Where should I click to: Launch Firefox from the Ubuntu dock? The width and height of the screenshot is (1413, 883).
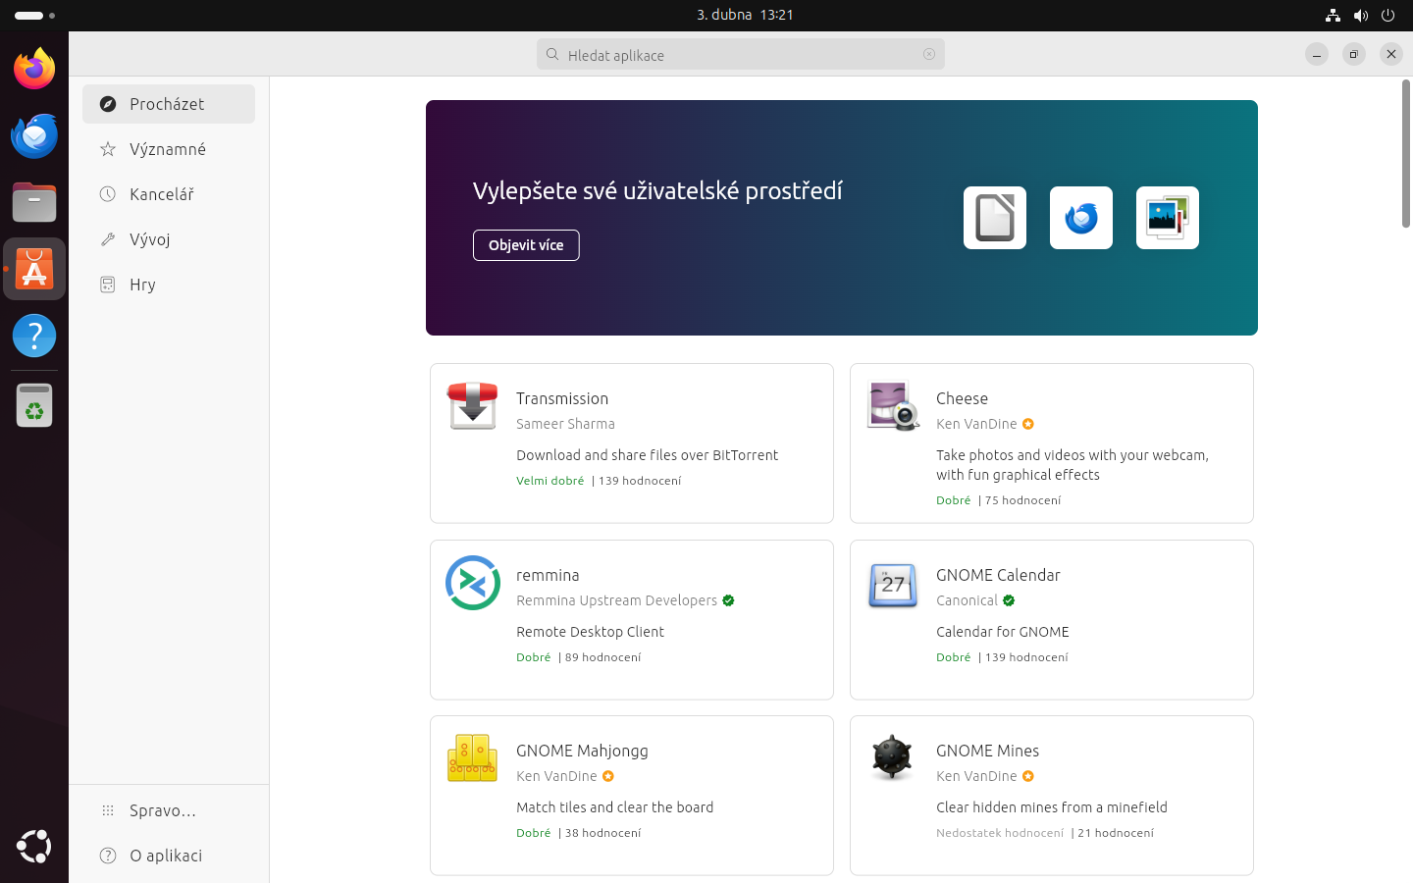click(34, 70)
